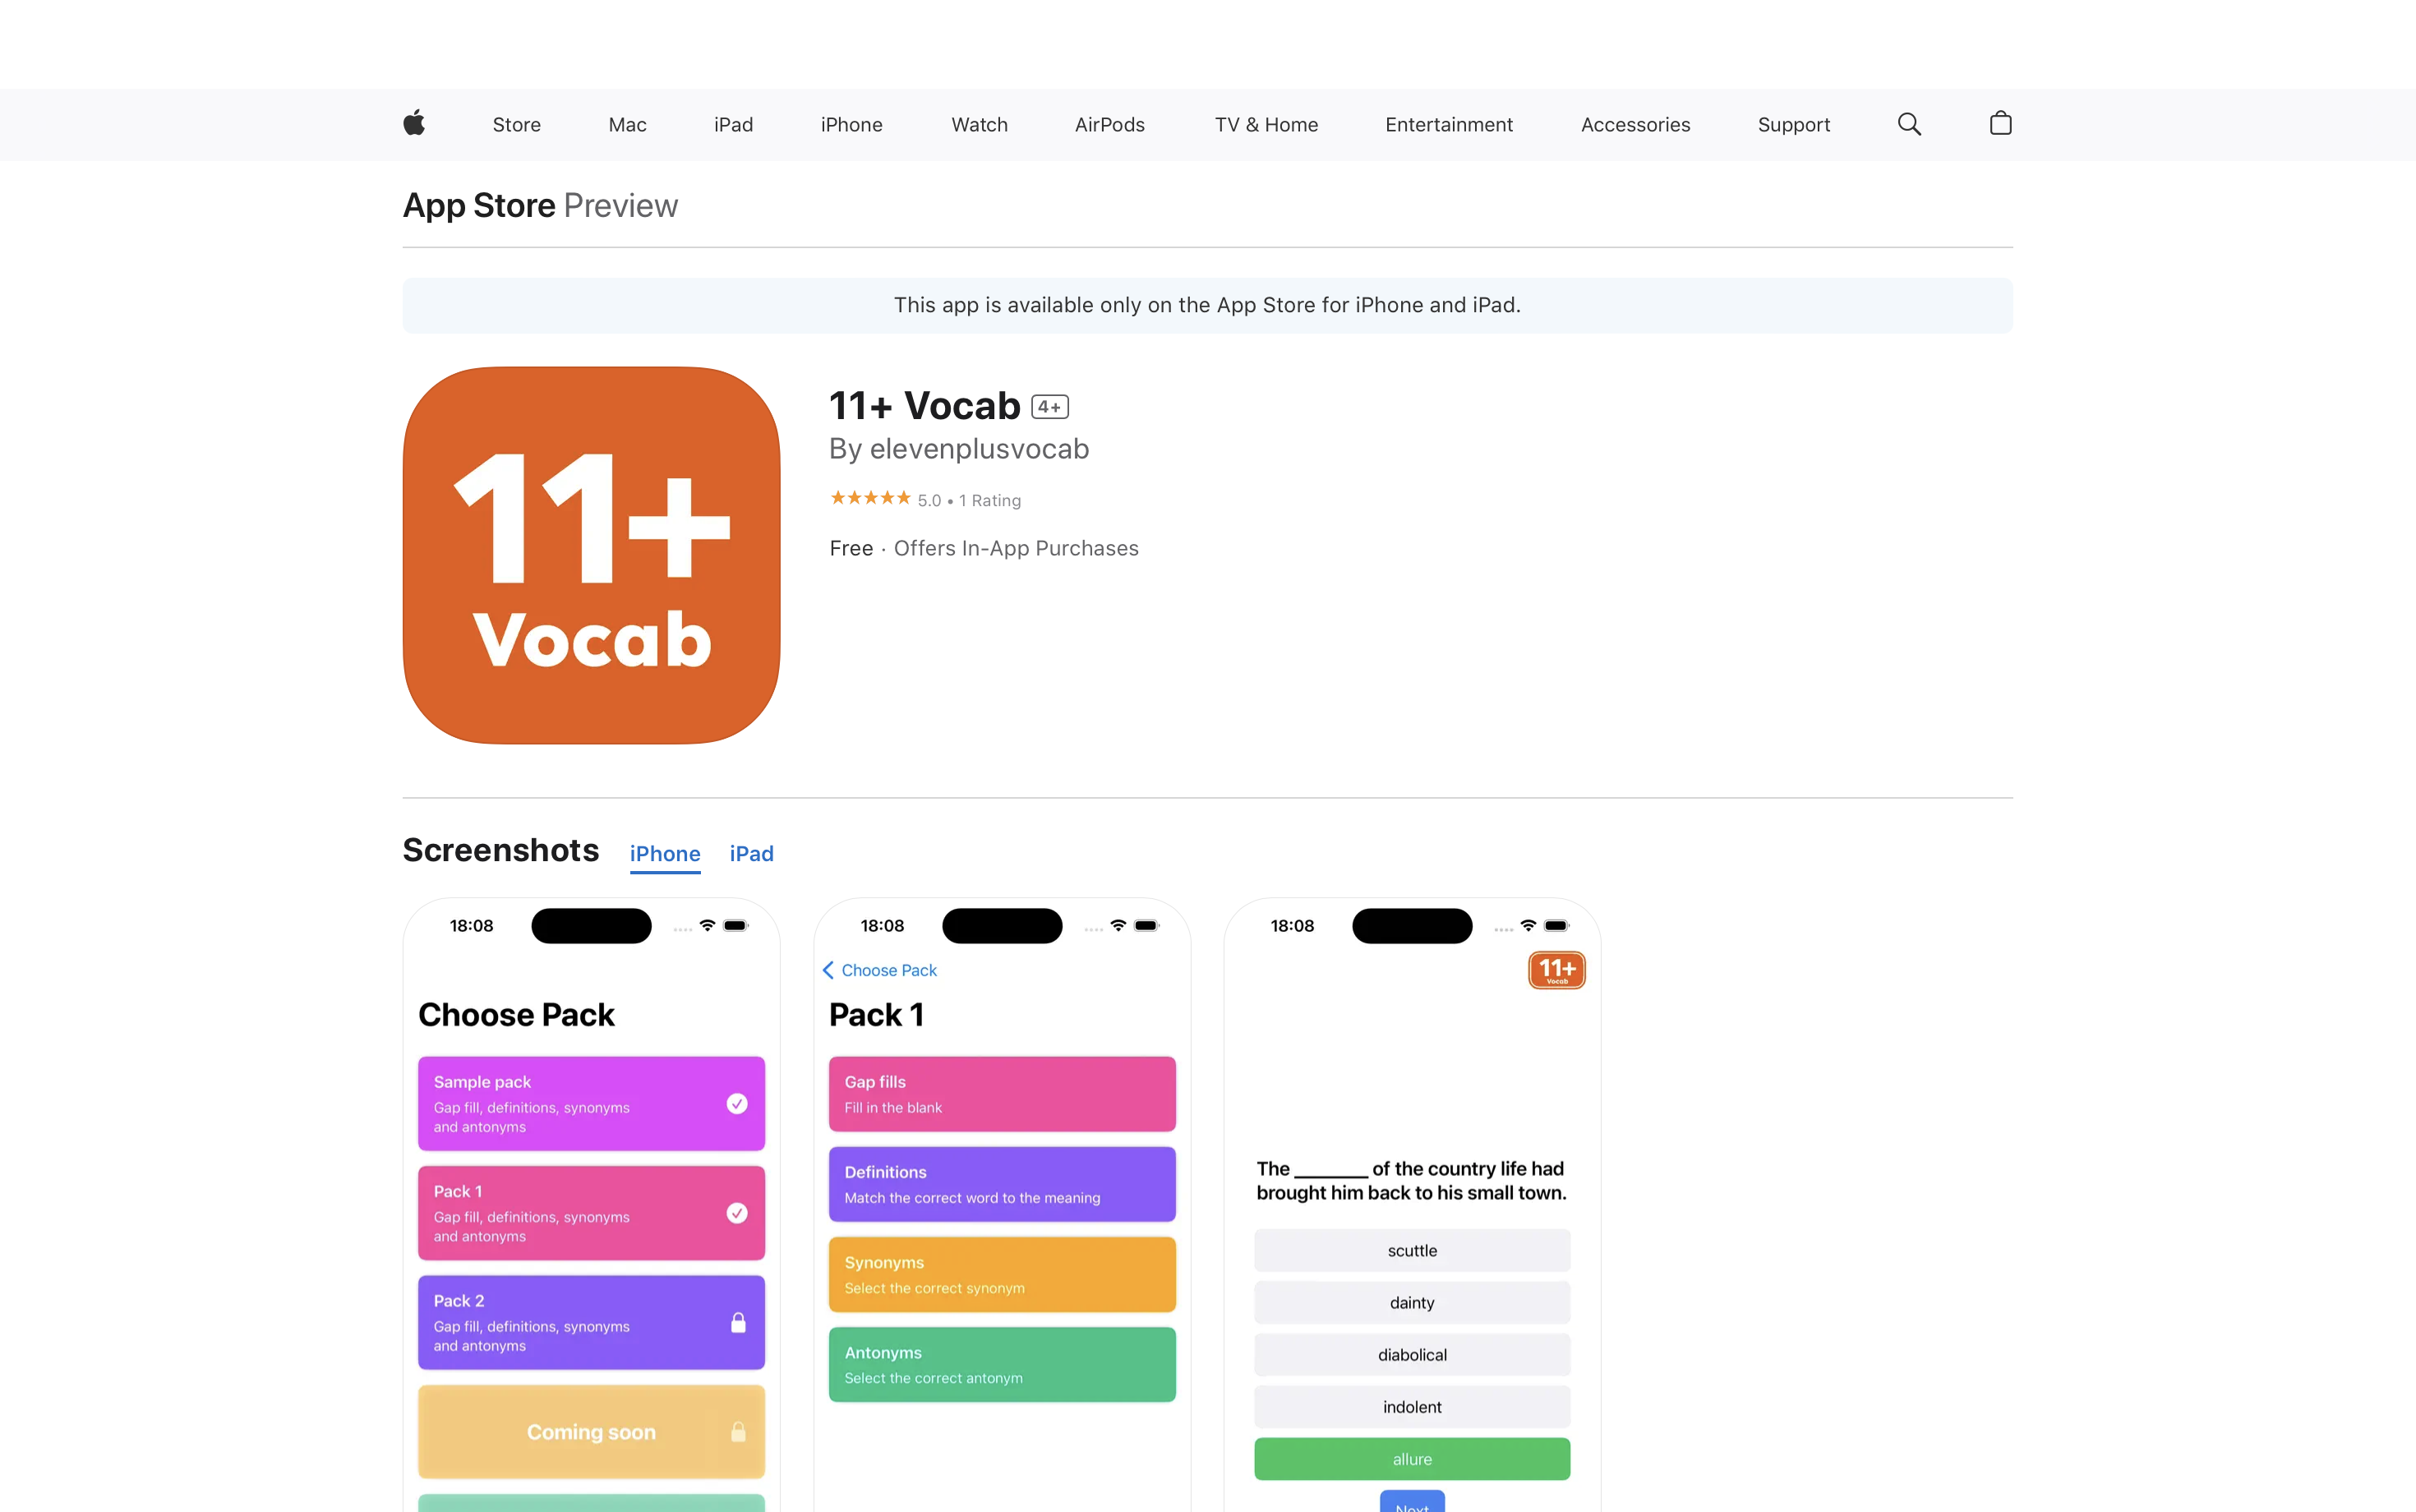
Task: Click the Definitions exercise icon
Action: [x=1002, y=1184]
